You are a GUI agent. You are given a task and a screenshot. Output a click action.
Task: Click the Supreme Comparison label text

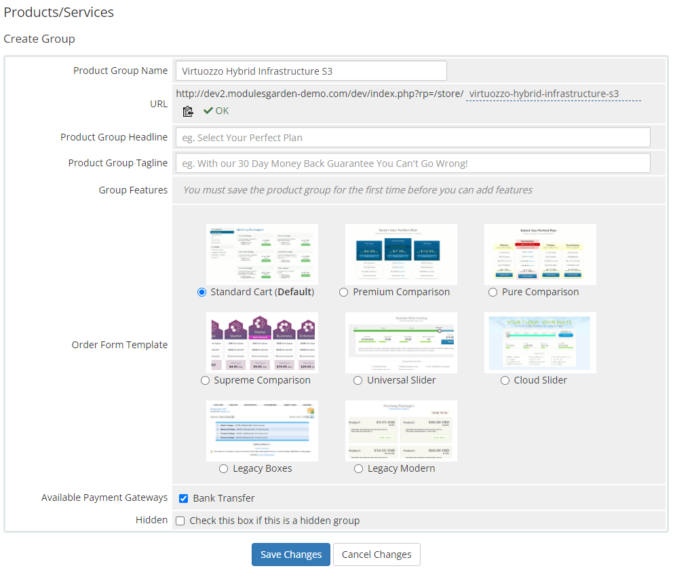[x=262, y=380]
